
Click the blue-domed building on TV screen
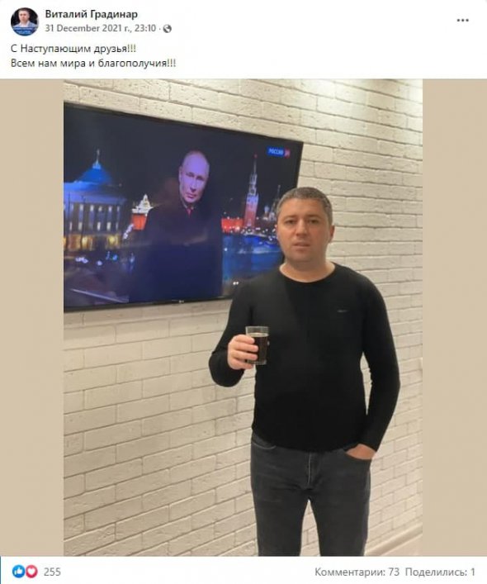[94, 199]
